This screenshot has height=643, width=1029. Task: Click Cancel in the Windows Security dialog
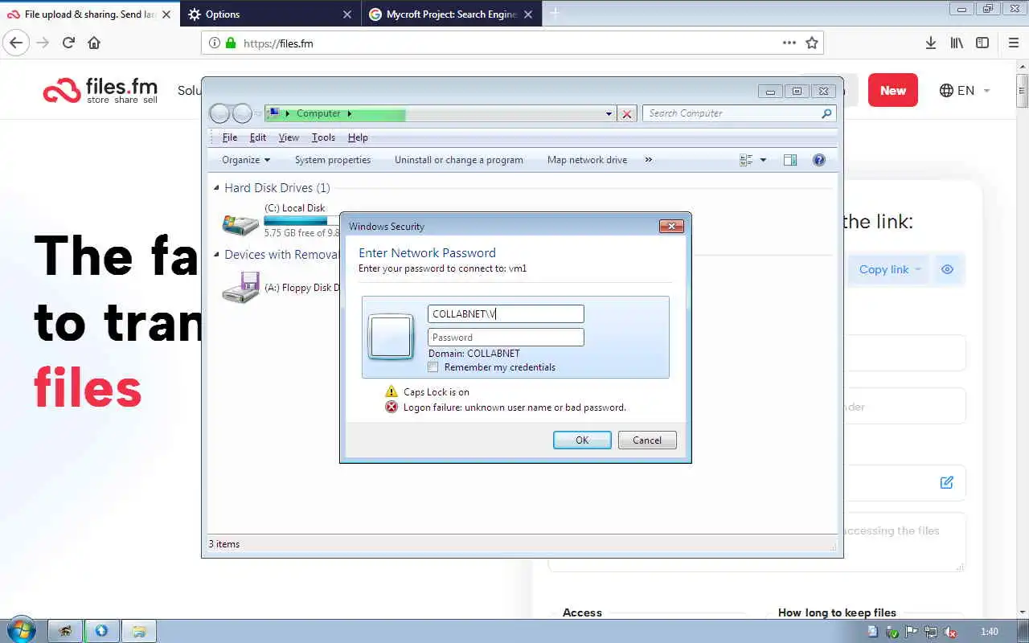(647, 440)
